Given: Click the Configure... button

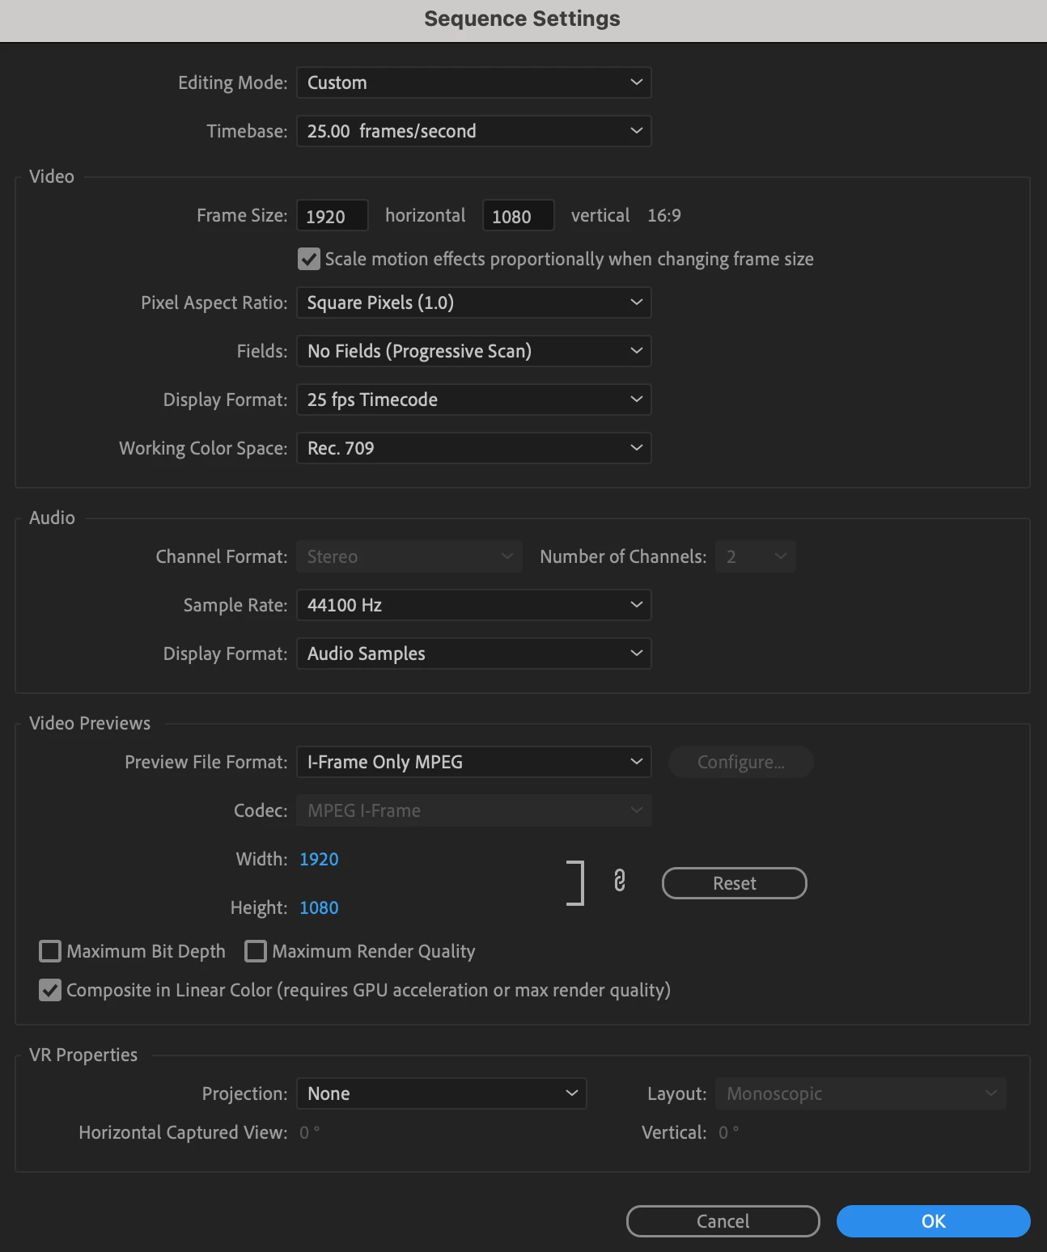Looking at the screenshot, I should 741,762.
